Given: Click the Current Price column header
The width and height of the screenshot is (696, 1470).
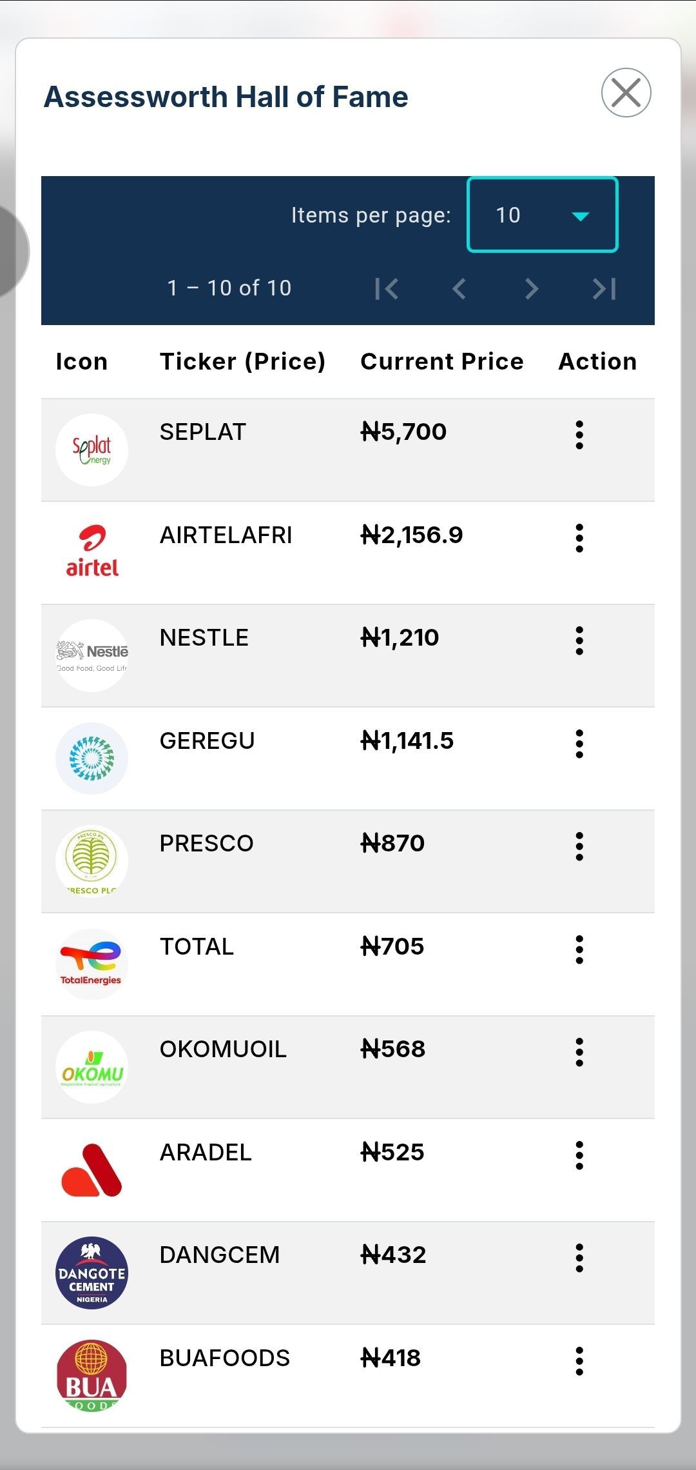Looking at the screenshot, I should 442,361.
